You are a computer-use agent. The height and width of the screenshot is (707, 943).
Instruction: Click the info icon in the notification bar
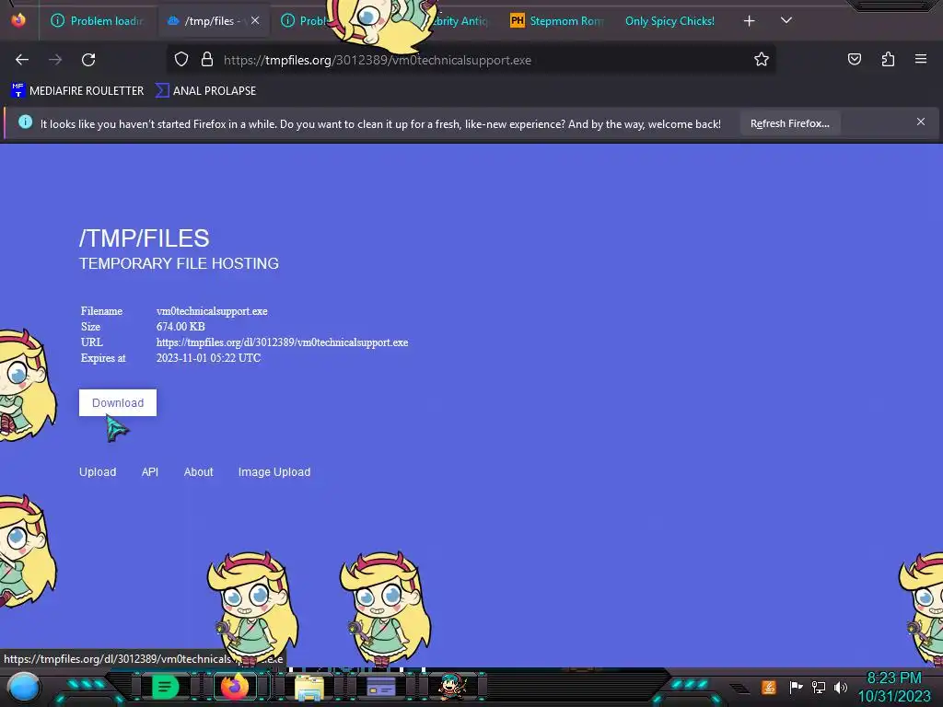pos(25,122)
